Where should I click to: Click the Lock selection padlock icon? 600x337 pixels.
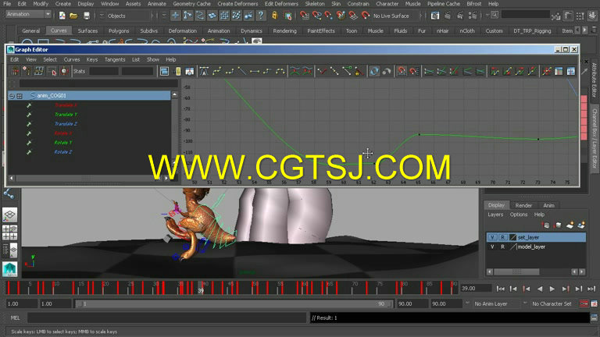point(274,16)
